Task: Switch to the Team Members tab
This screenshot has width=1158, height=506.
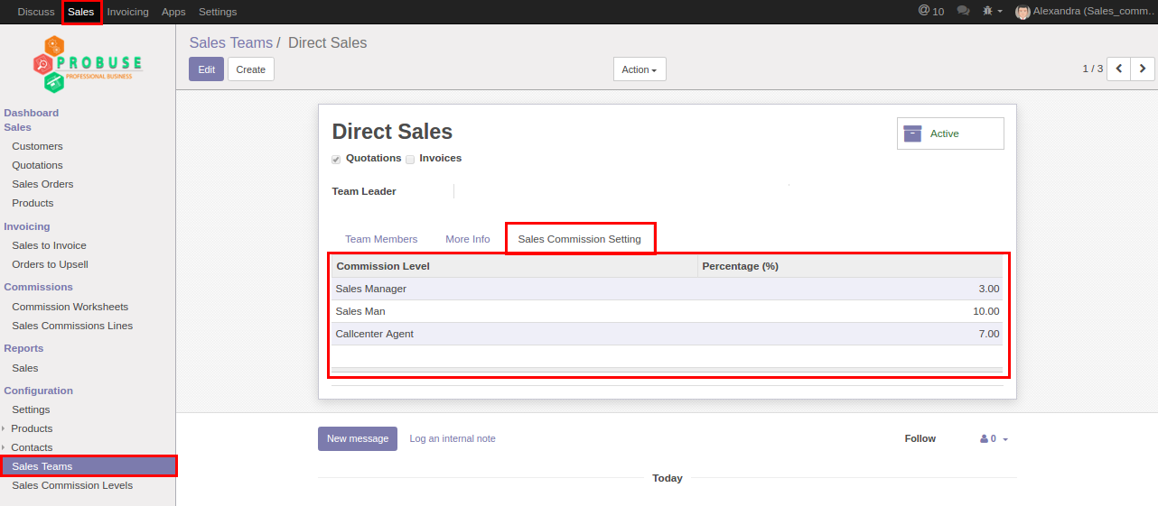Action: click(x=381, y=239)
